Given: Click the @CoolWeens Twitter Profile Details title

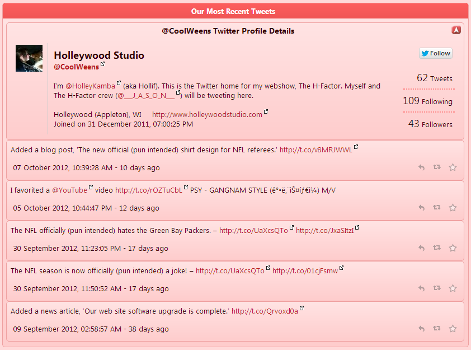Looking at the screenshot, I should pyautogui.click(x=228, y=31).
